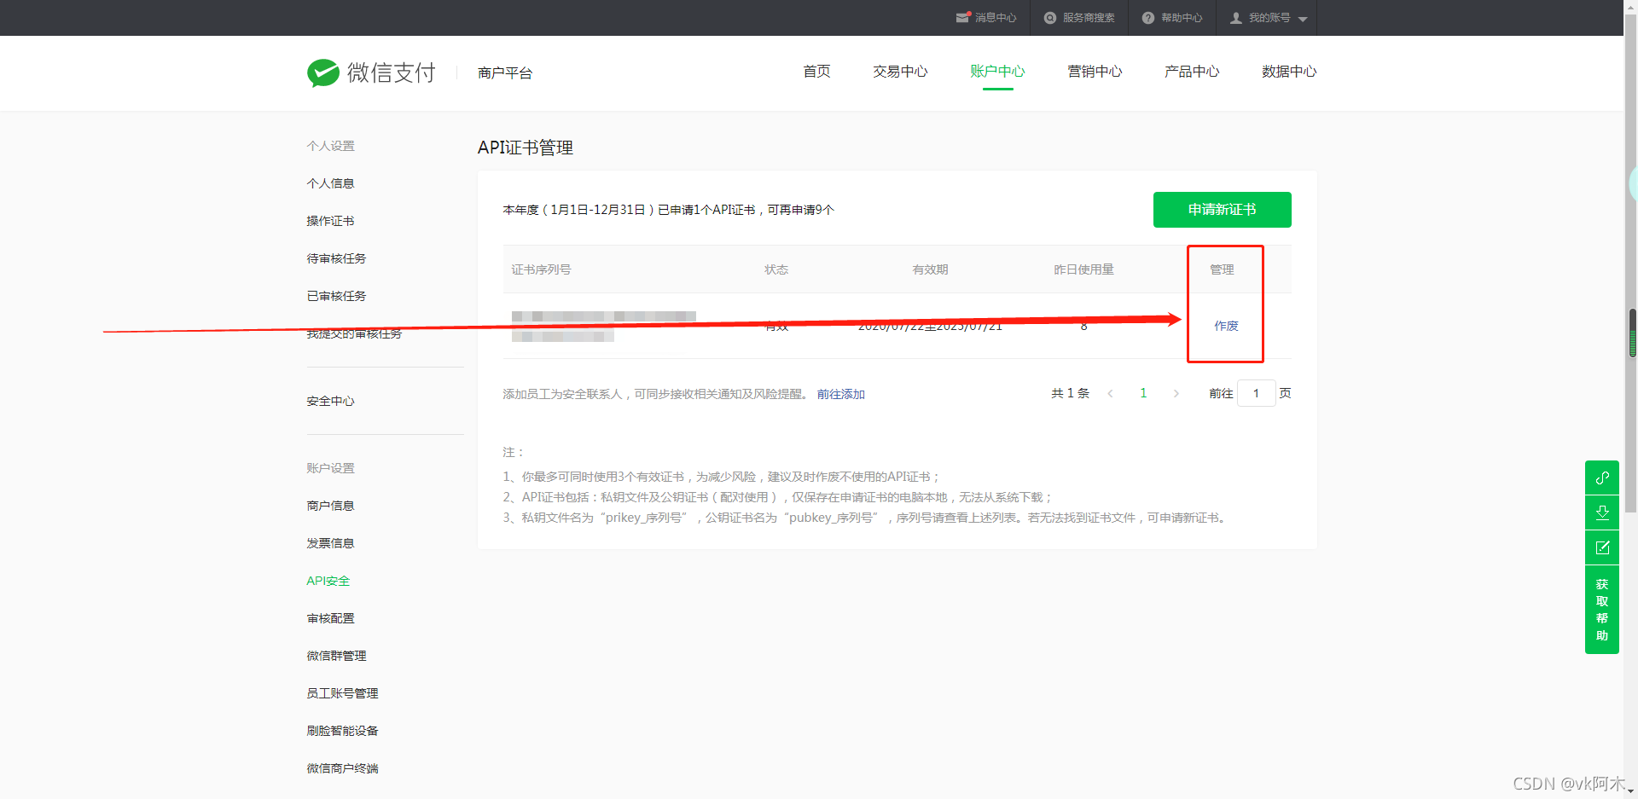1638x799 pixels.
Task: Open the 营销中心 tab
Action: 1095,72
